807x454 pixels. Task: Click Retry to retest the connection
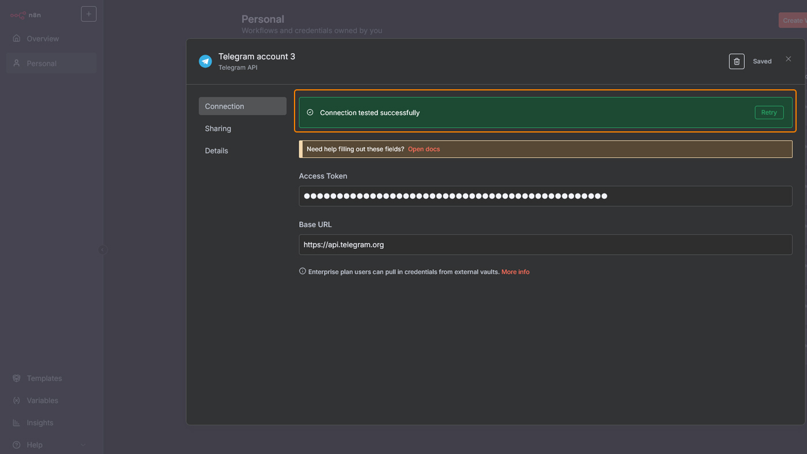click(768, 112)
